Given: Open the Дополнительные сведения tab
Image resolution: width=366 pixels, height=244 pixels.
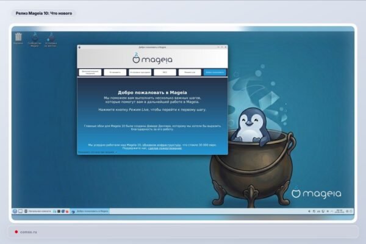Looking at the screenshot, I should [x=90, y=73].
